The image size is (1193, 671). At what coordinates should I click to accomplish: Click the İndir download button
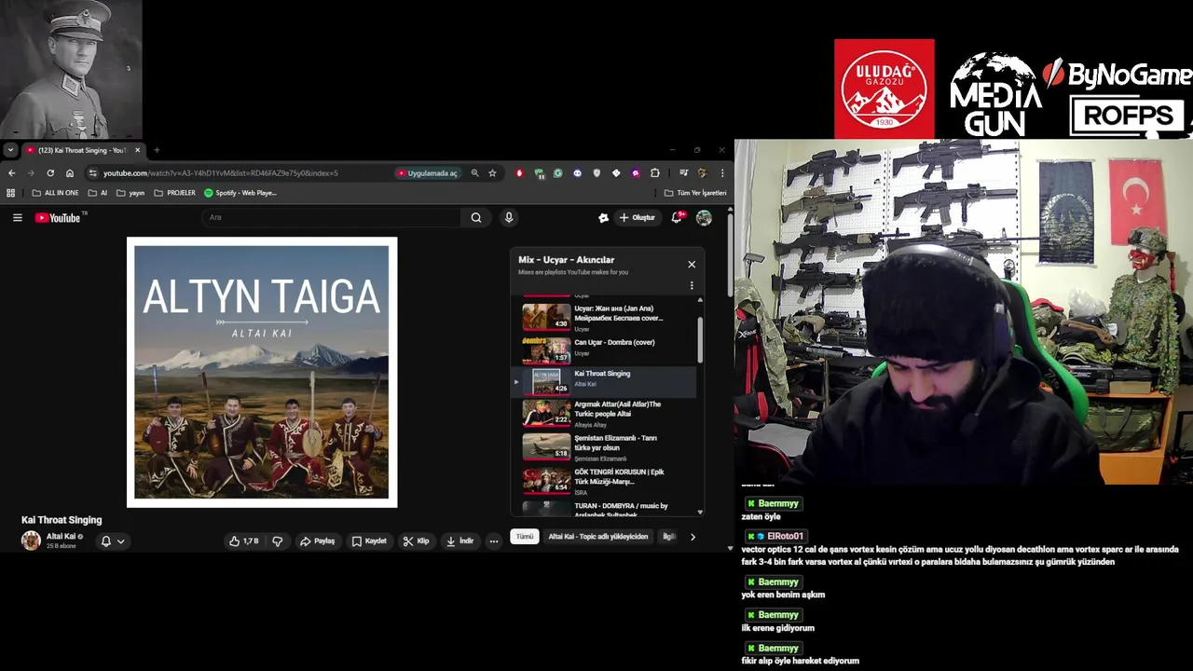[459, 541]
